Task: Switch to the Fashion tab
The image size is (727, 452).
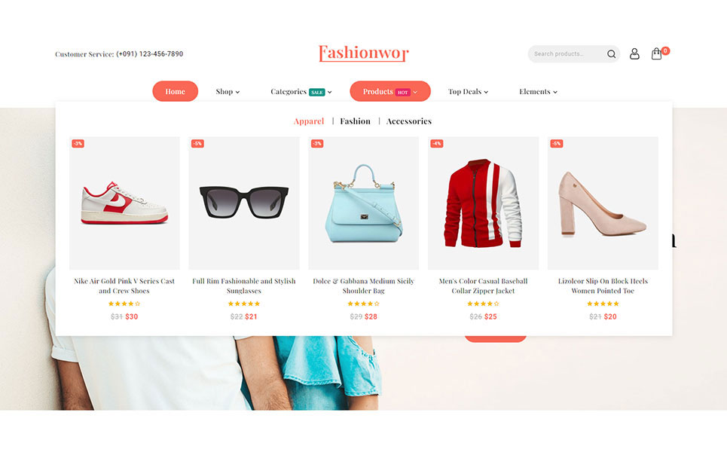Action: tap(355, 121)
